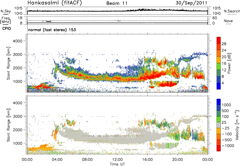
Task: Click the 3000 tick of velocity panel
Action: click(17, 116)
